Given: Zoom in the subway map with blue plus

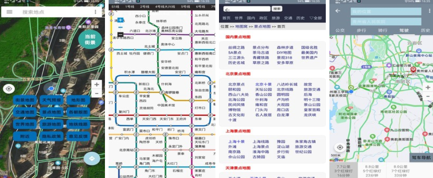Looking at the screenshot, I should 120,20.
